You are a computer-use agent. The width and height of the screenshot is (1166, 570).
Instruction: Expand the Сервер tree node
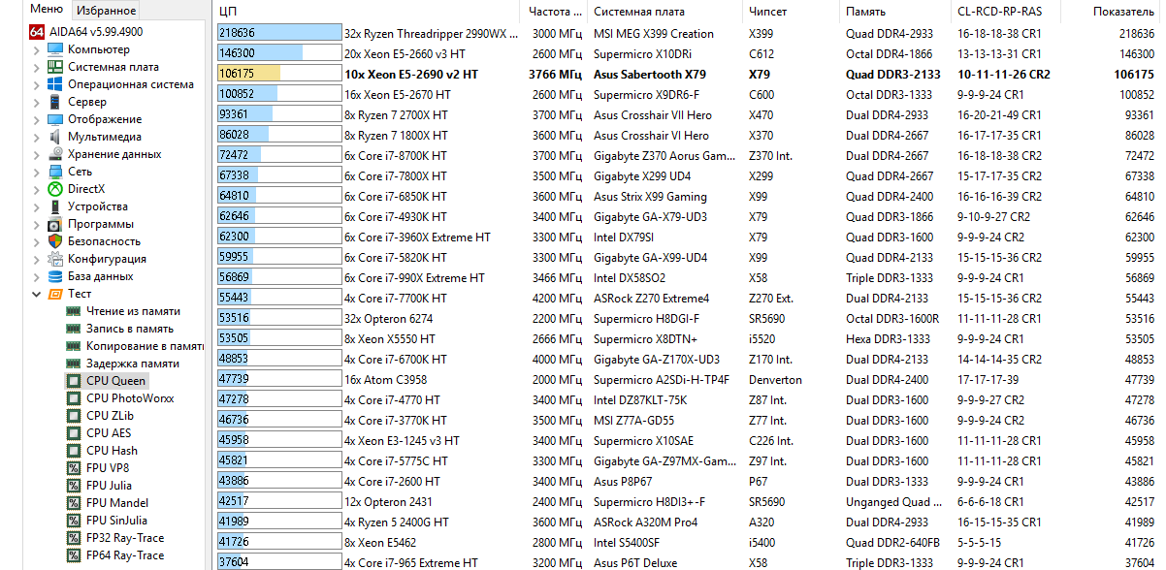coord(37,102)
